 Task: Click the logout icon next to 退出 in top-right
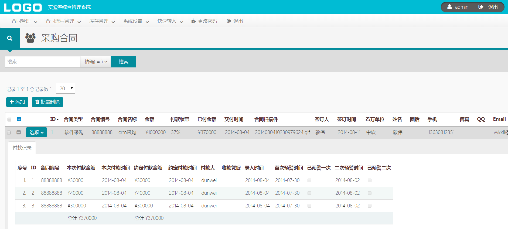481,7
